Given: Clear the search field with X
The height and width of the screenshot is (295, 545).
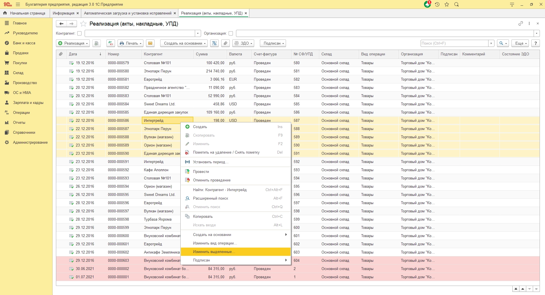Looking at the screenshot, I should click(491, 43).
